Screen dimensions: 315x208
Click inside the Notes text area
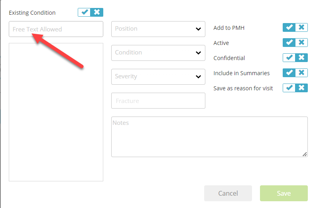(209, 137)
